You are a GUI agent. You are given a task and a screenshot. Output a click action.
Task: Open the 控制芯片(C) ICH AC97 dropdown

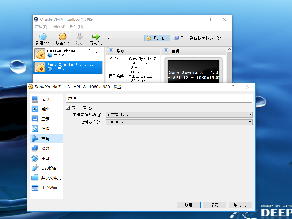pos(179,122)
